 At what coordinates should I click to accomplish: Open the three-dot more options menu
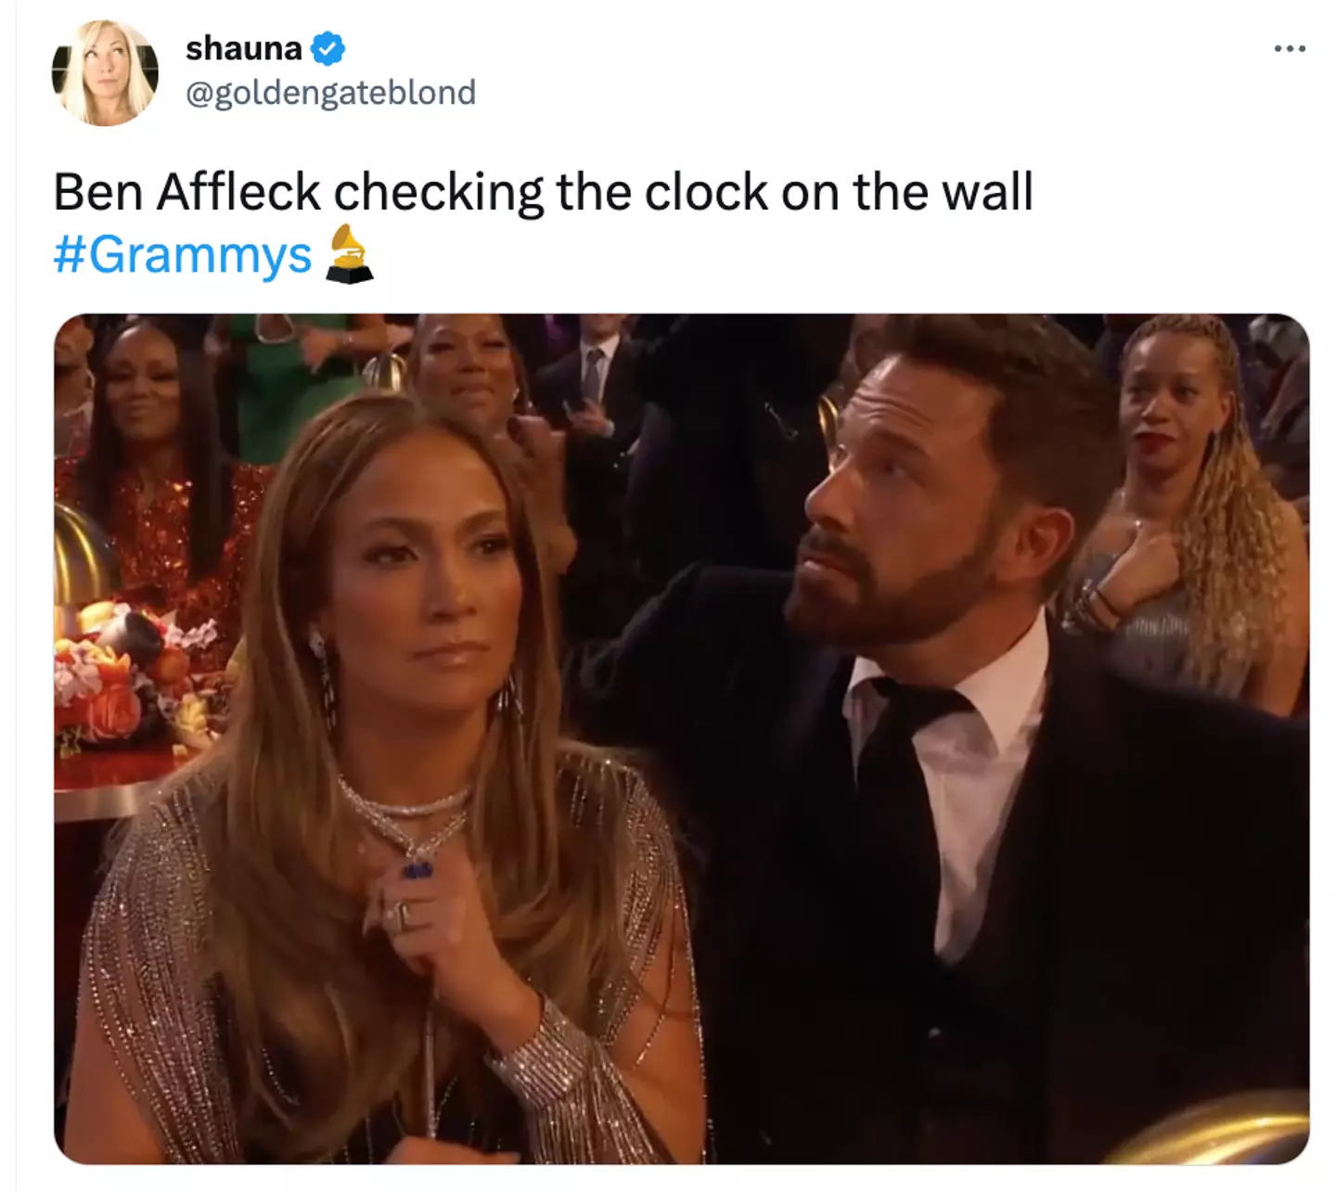point(1289,48)
